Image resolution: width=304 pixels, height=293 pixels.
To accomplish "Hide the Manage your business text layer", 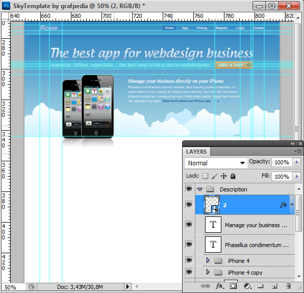I will pyautogui.click(x=189, y=225).
